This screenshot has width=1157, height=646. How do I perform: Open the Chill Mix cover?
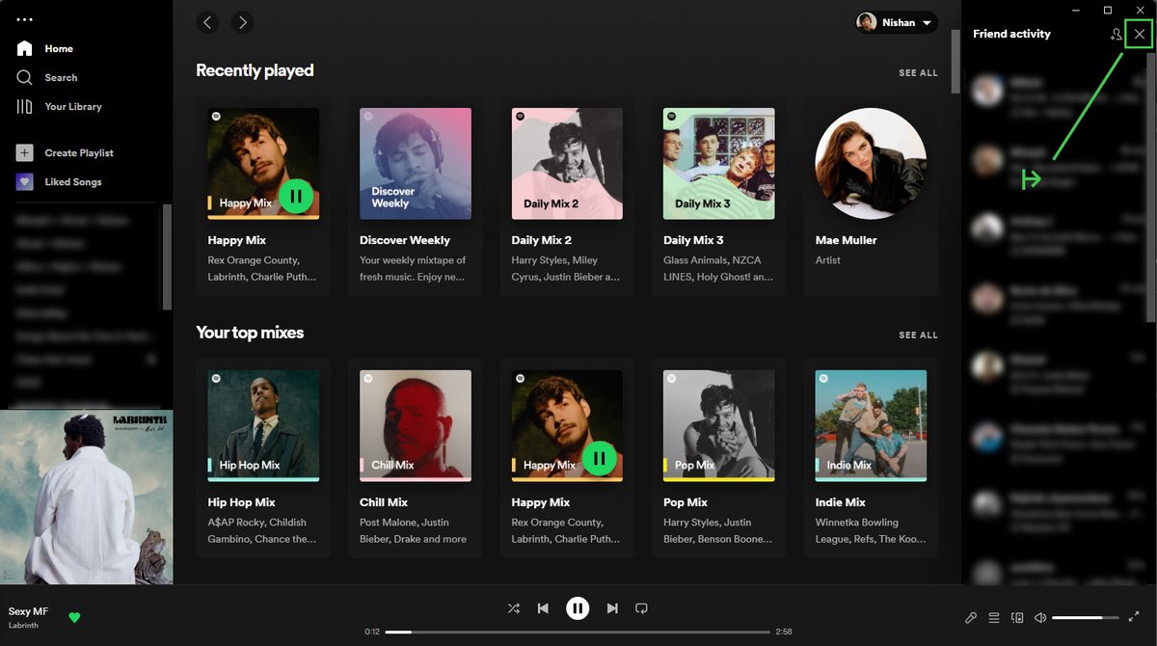[416, 425]
